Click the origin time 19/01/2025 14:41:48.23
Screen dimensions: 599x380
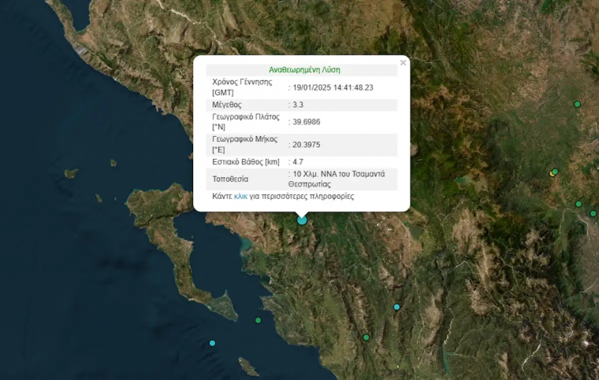click(x=333, y=87)
